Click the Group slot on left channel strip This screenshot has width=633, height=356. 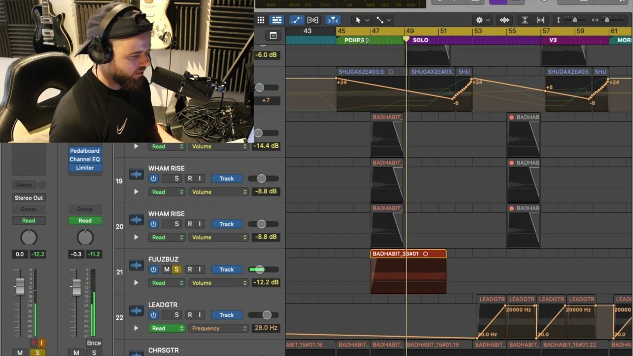click(x=29, y=209)
